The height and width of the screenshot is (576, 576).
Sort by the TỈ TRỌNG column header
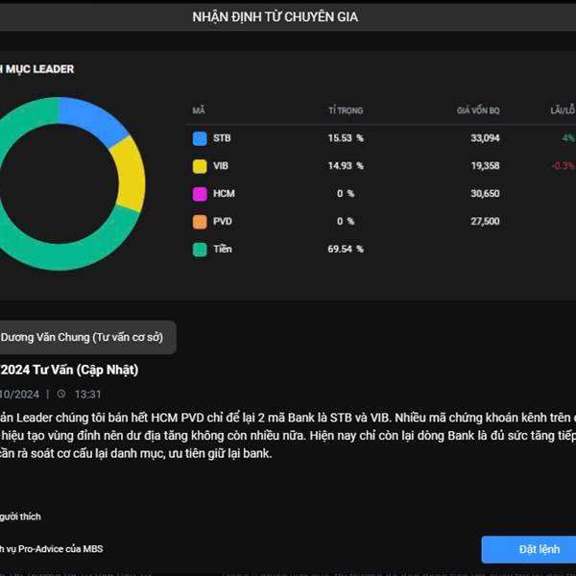[x=345, y=111]
